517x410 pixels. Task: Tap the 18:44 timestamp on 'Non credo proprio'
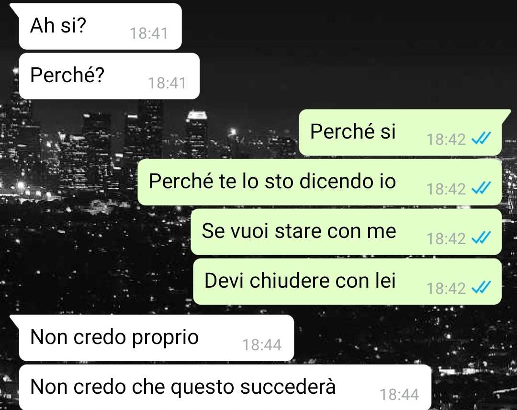point(262,345)
